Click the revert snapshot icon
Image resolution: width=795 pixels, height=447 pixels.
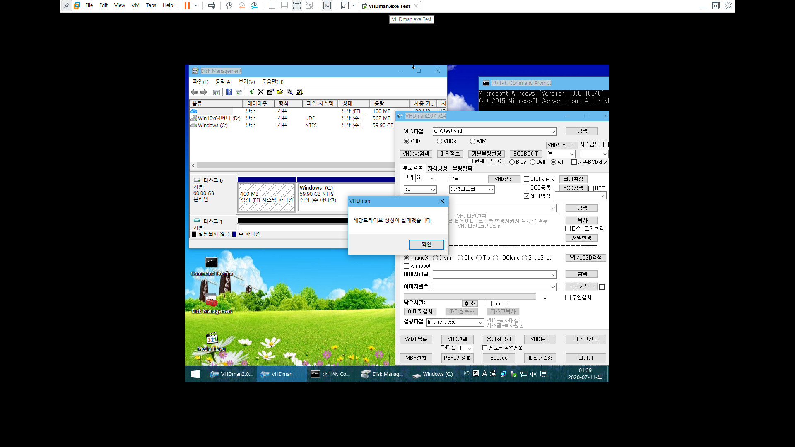pyautogui.click(x=242, y=5)
